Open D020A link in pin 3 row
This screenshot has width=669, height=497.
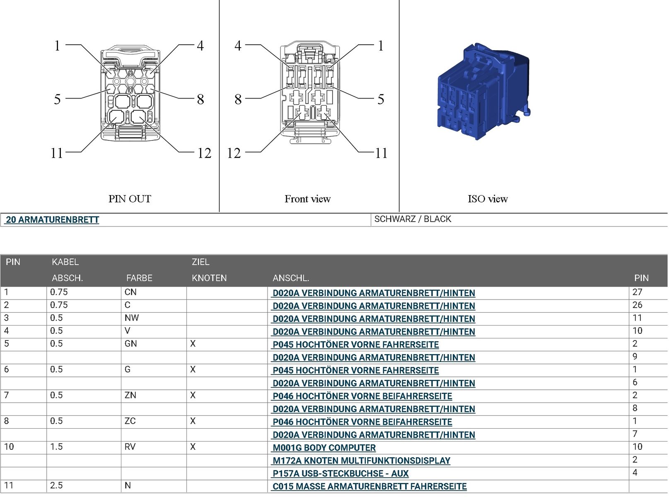pyautogui.click(x=373, y=319)
